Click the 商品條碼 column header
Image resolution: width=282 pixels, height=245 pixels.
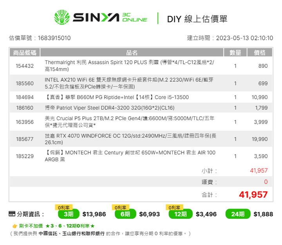click(x=25, y=52)
